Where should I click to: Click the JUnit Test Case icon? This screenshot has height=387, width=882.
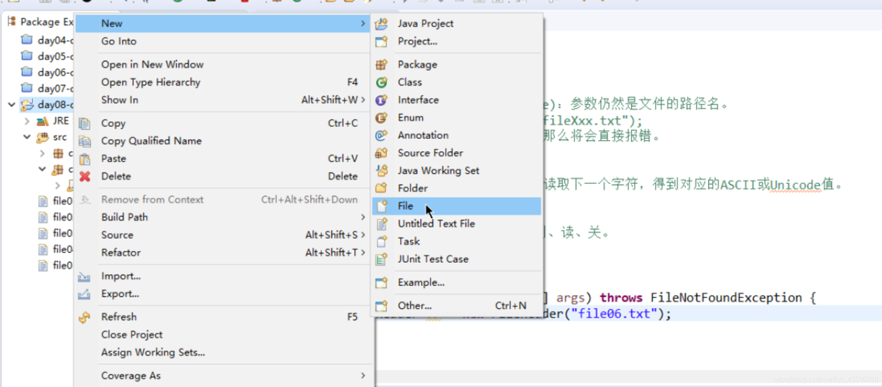point(381,259)
